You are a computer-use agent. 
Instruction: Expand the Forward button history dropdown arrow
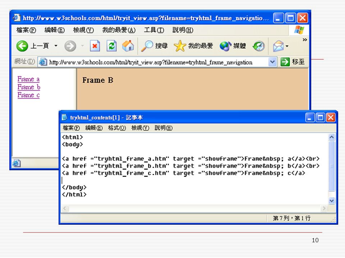[x=83, y=46]
